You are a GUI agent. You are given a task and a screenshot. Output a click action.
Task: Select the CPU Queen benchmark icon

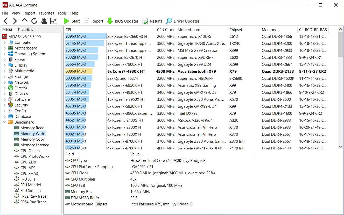(17, 151)
